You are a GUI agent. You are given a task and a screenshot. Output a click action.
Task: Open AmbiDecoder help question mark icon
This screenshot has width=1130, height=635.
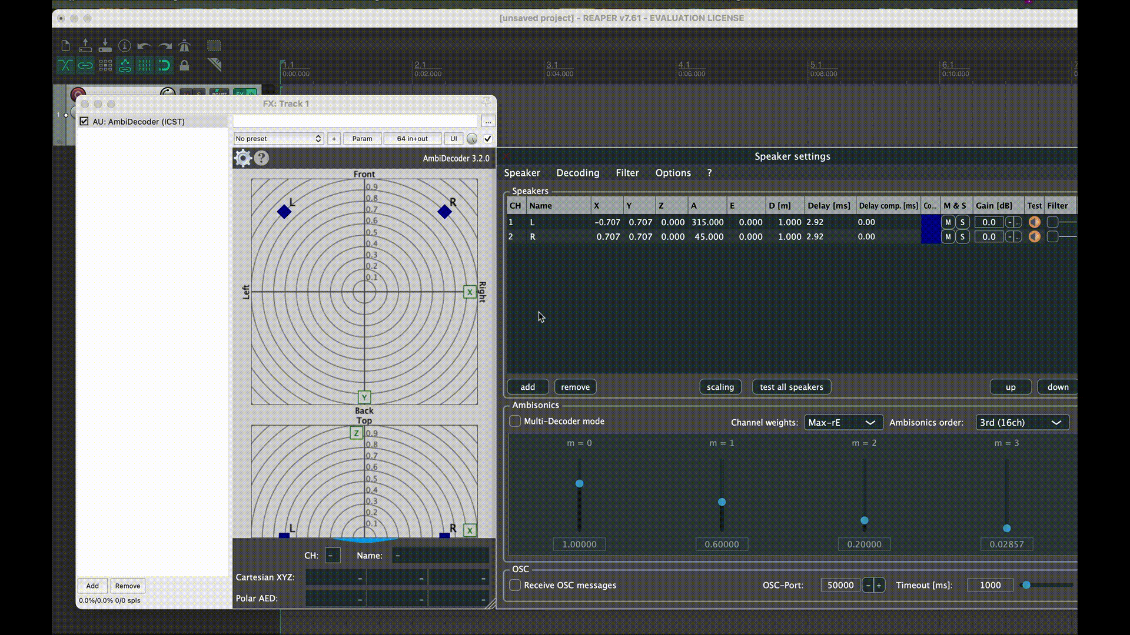click(x=261, y=158)
